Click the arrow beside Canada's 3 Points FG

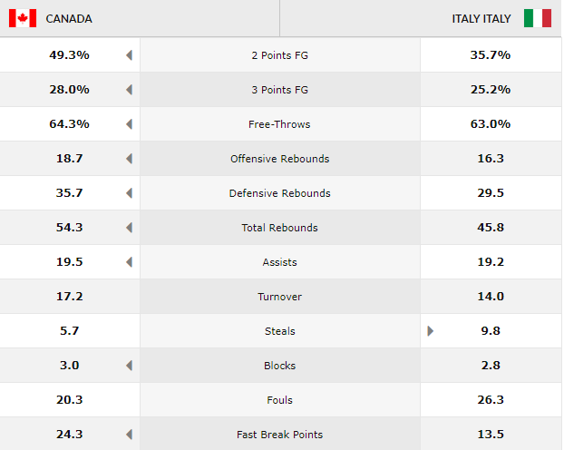point(130,90)
